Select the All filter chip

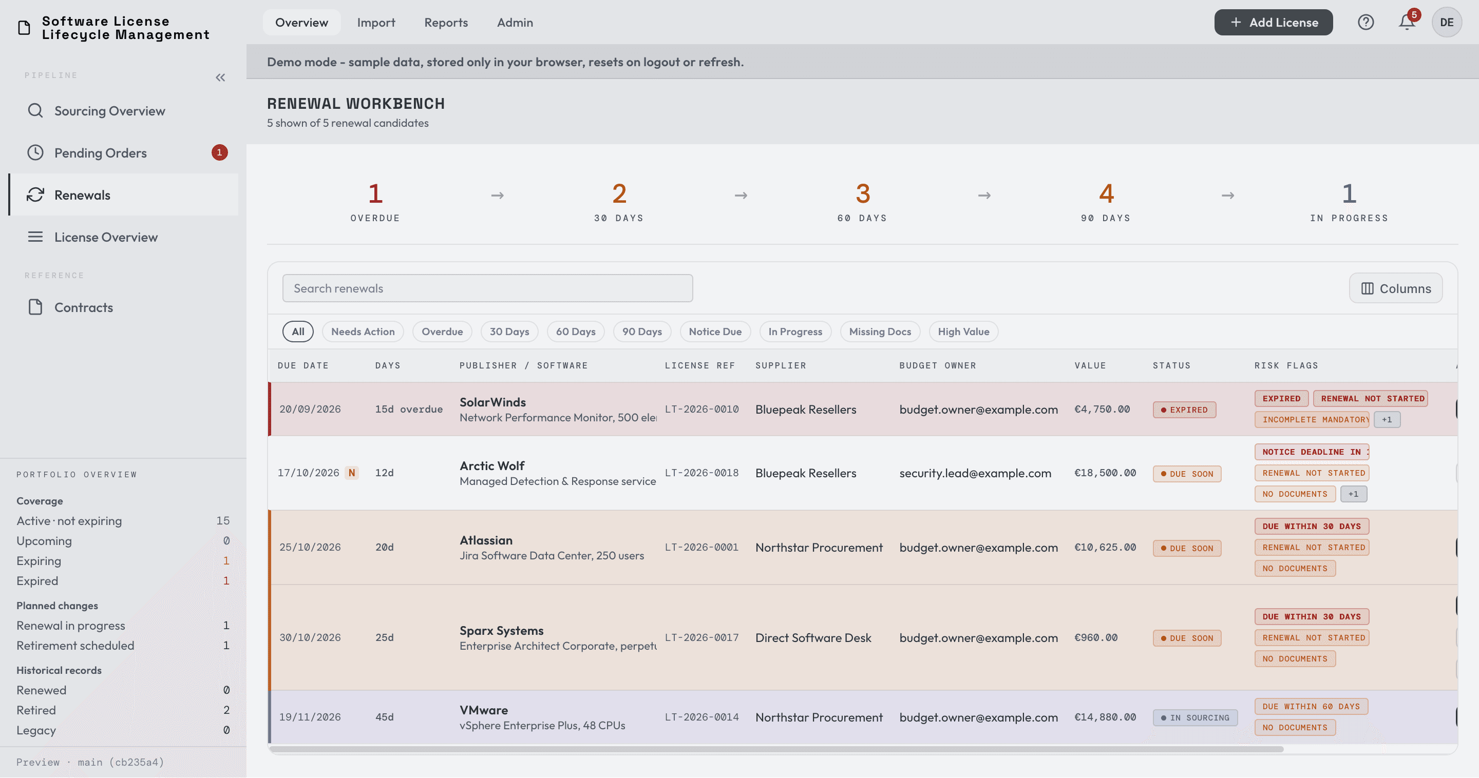pyautogui.click(x=298, y=332)
